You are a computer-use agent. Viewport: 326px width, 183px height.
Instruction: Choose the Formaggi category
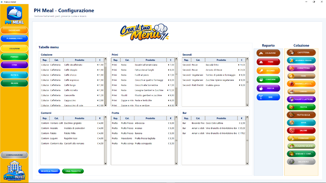(301, 138)
